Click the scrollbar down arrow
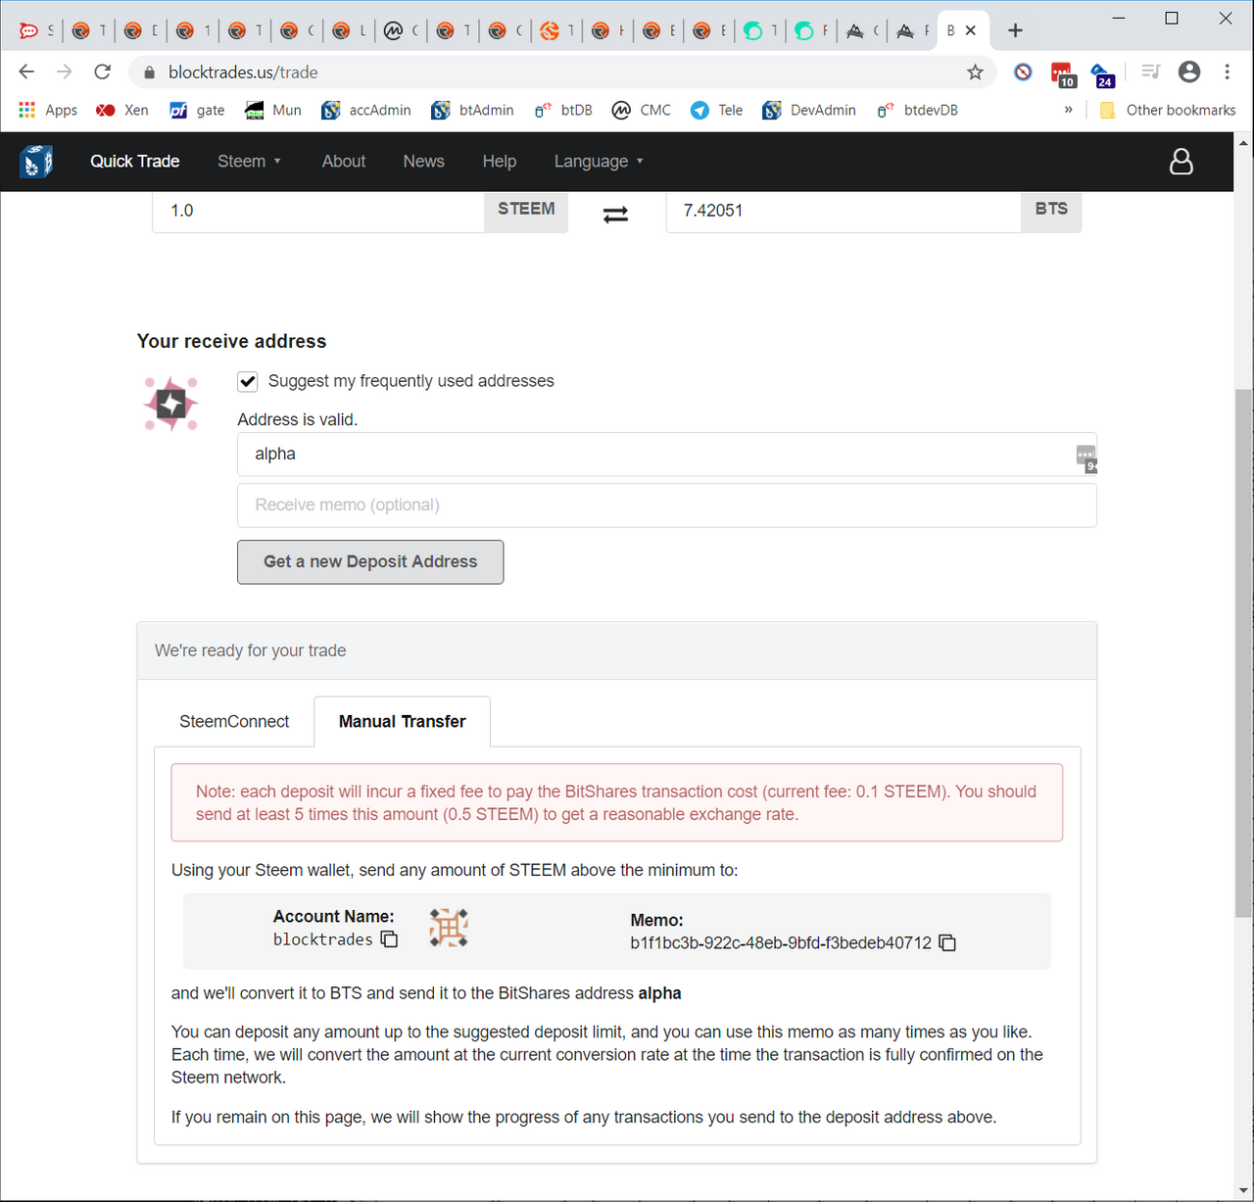The height and width of the screenshot is (1202, 1254). click(x=1243, y=1191)
